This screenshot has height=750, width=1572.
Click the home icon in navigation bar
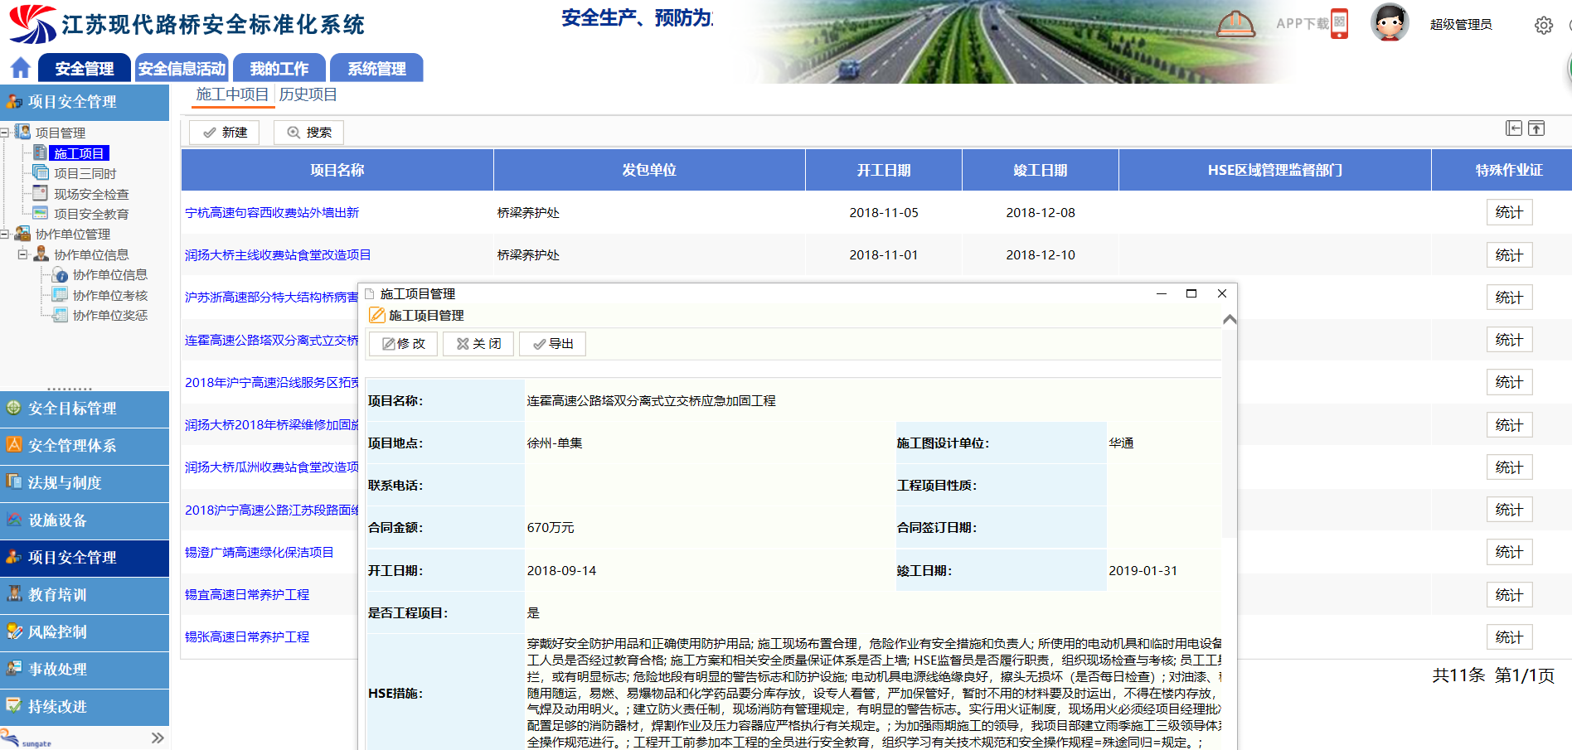[21, 68]
